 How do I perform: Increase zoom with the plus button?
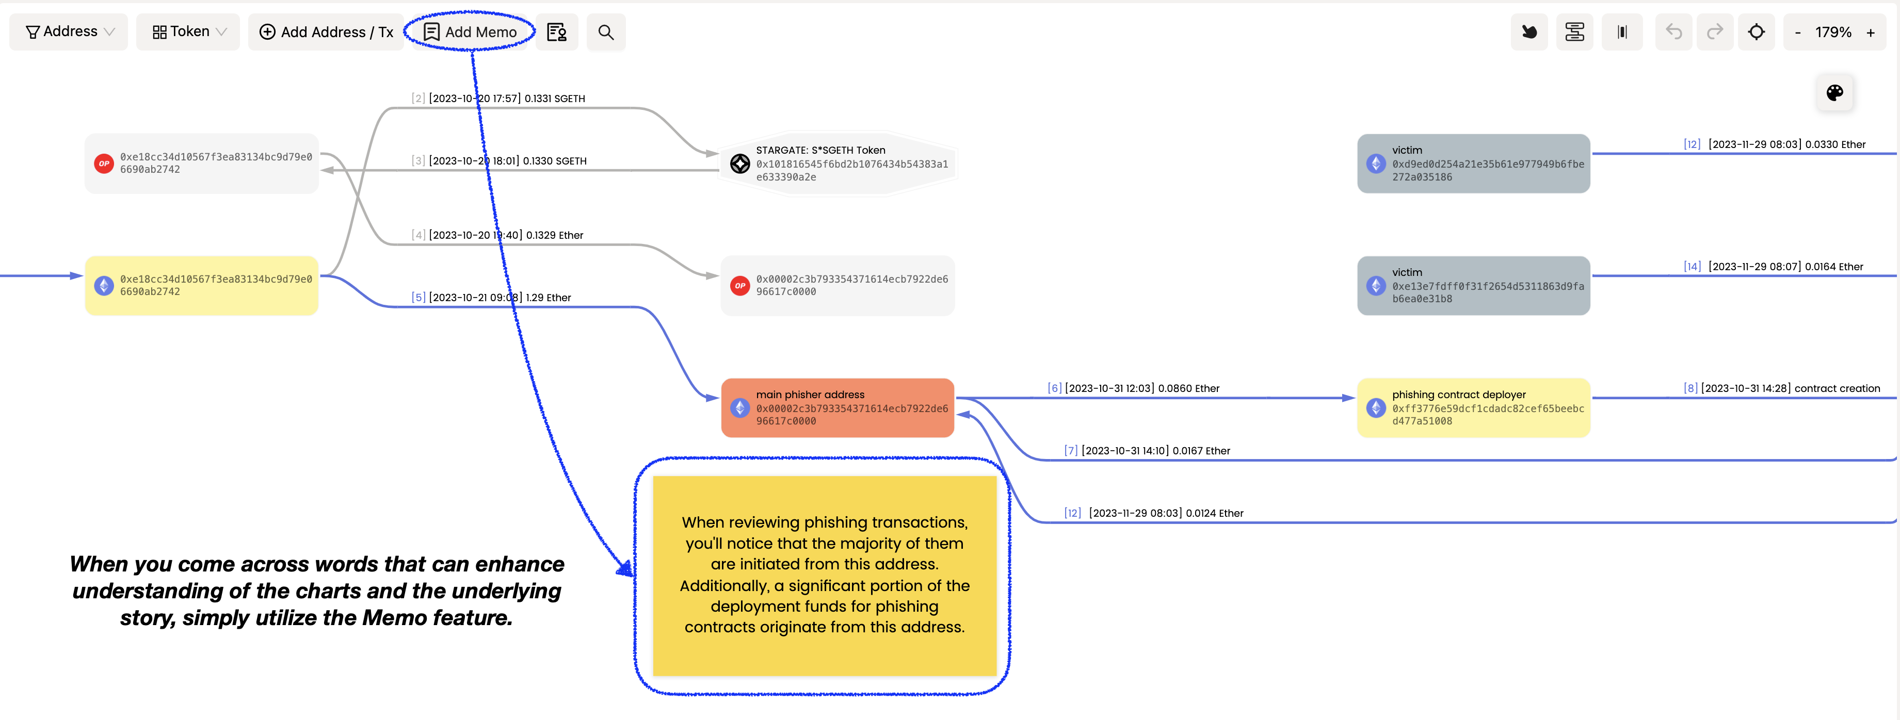click(1870, 32)
